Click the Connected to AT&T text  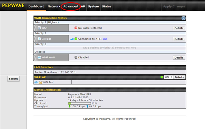90,39
